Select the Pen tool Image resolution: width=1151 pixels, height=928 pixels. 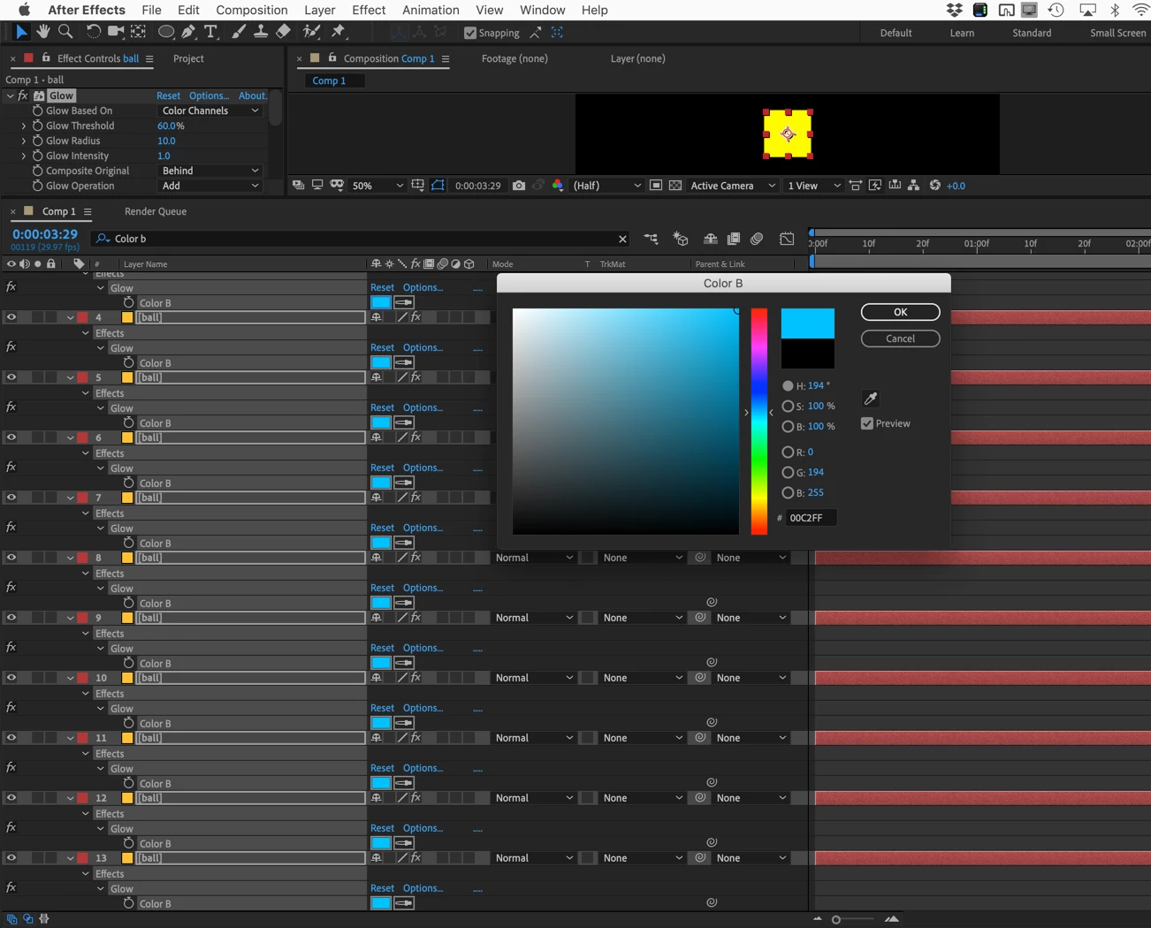188,32
